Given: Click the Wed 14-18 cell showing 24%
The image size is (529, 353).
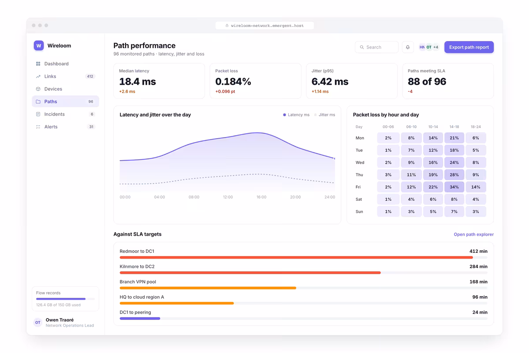Looking at the screenshot, I should tap(454, 162).
